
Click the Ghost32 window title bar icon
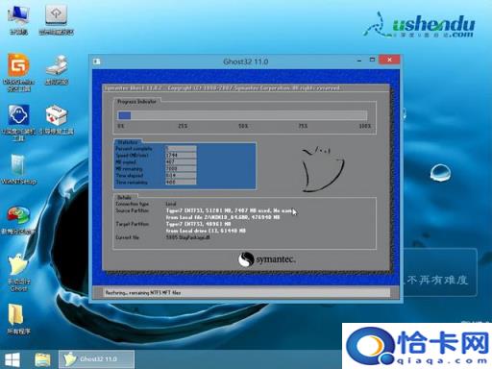(x=96, y=61)
